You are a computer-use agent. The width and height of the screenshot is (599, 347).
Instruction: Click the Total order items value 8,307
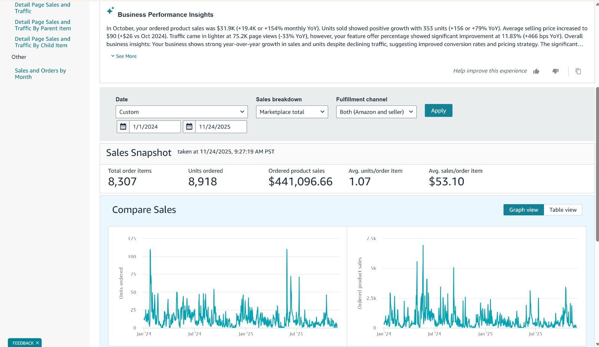tap(122, 182)
